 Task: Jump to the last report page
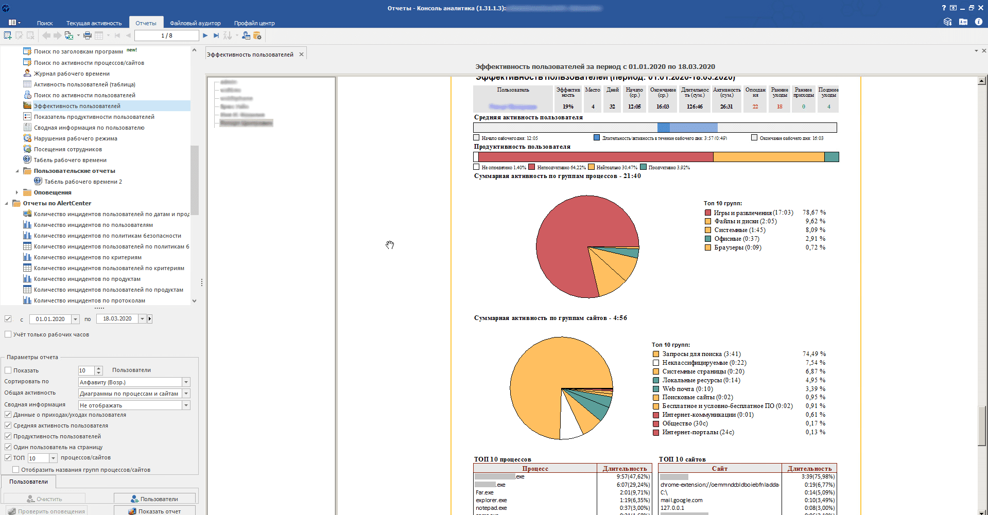point(216,35)
